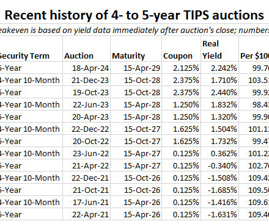Click the 22-Apr-21 auction date cell
The height and width of the screenshot is (224, 269).
pos(86,214)
